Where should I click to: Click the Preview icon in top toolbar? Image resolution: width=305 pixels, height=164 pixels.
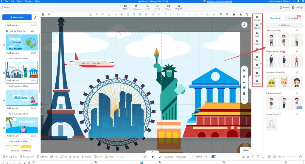click(136, 7)
